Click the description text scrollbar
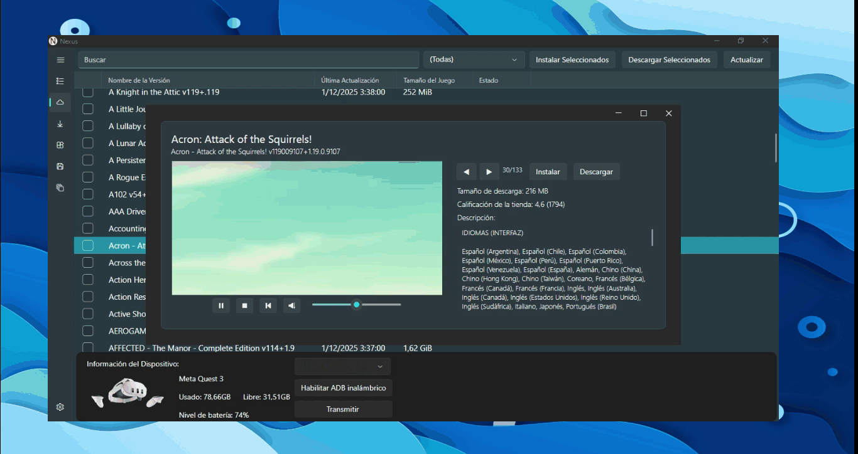The height and width of the screenshot is (454, 858). pos(652,238)
